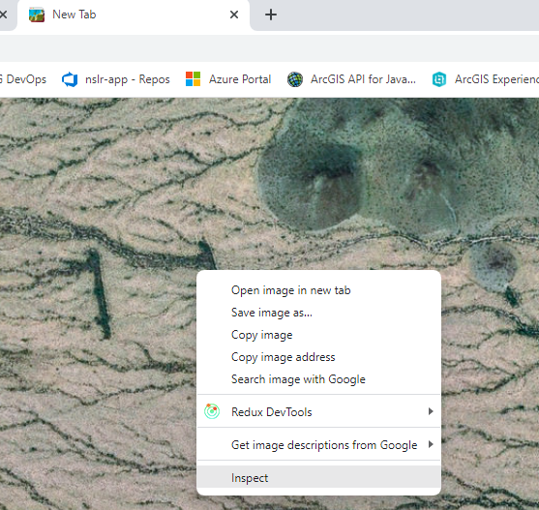
Task: Open a new browser tab with plus button
Action: point(271,15)
